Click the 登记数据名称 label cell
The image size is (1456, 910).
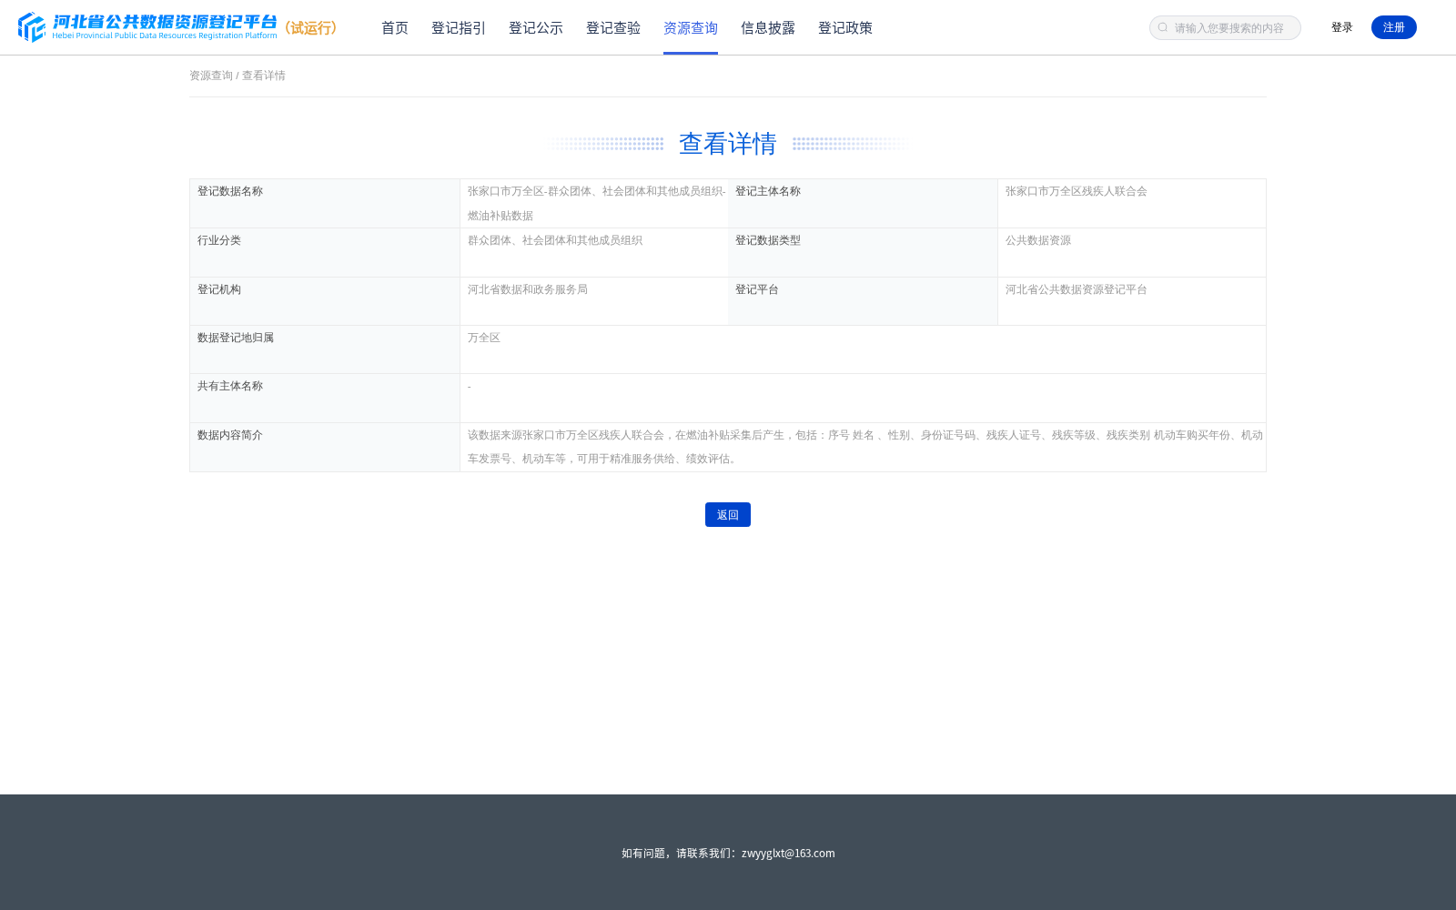[325, 204]
